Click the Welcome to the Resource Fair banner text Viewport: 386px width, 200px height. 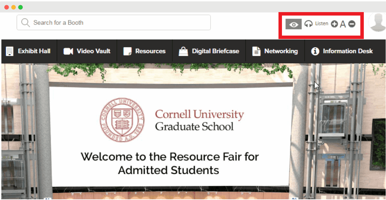(170, 163)
